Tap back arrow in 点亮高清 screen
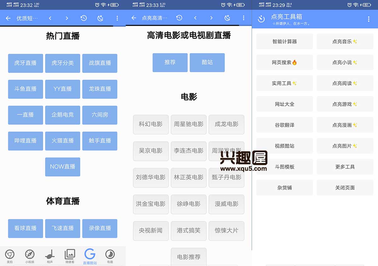 [x=134, y=18]
